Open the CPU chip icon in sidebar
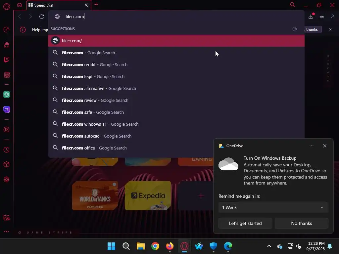The image size is (339, 254). click(7, 75)
